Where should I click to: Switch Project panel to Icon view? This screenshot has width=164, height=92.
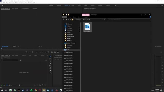[x=7, y=85]
